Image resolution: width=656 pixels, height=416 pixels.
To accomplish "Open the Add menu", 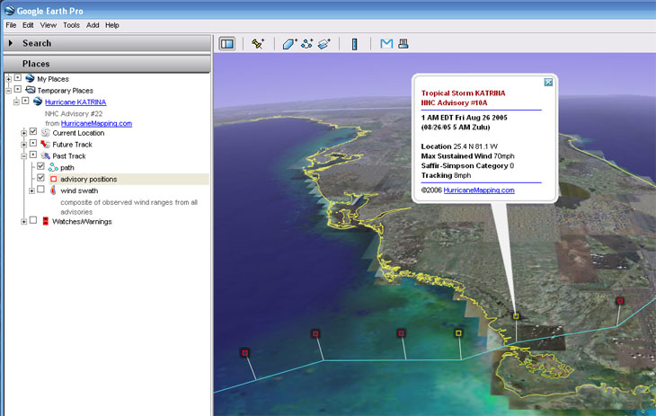I will [x=93, y=25].
